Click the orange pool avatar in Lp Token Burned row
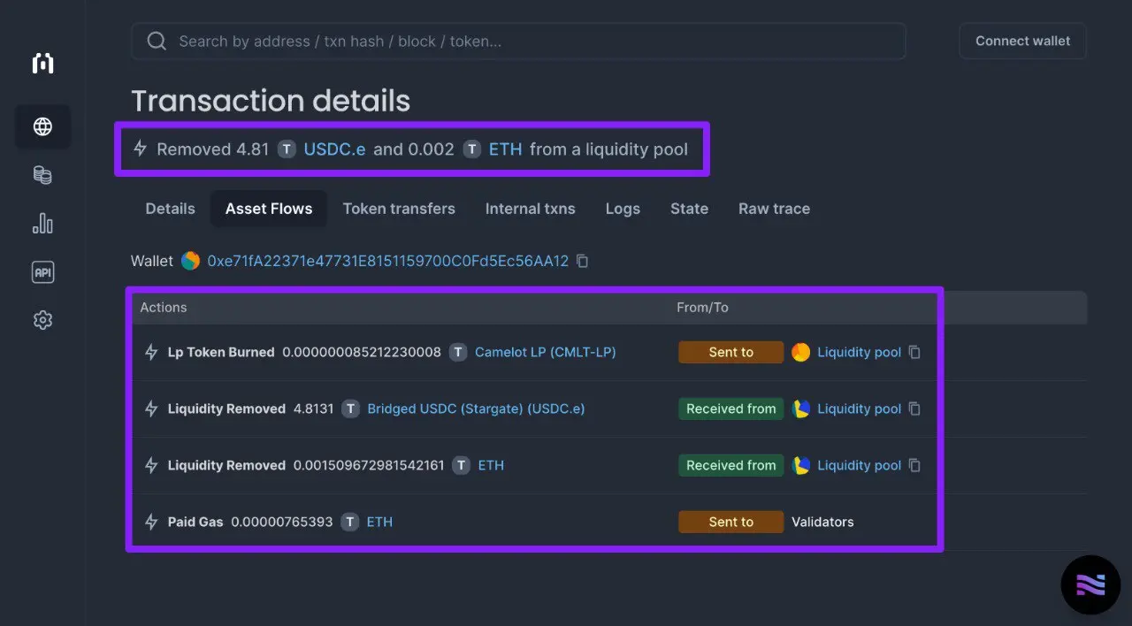1132x626 pixels. point(800,352)
